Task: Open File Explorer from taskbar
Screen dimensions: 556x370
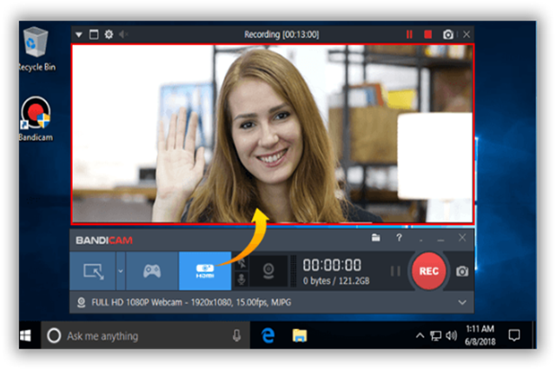Action: [x=300, y=335]
